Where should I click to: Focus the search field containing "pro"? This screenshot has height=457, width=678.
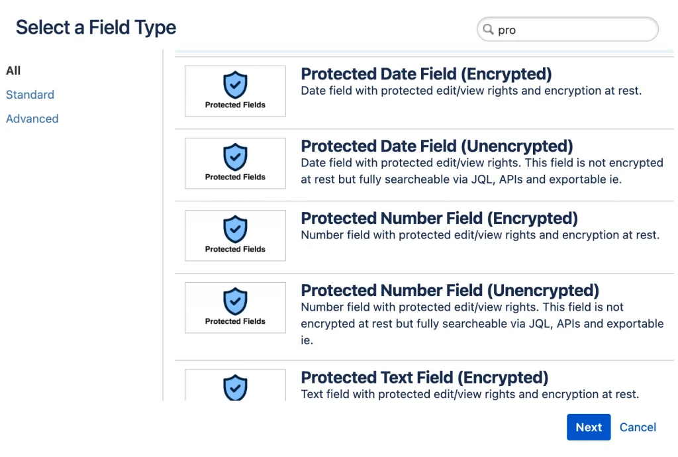coord(567,29)
